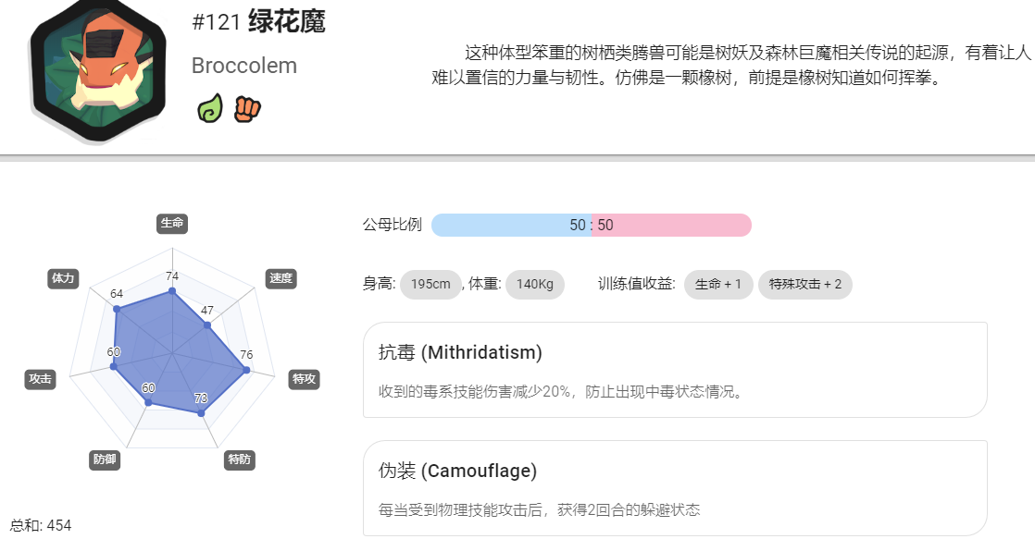Click the Broccolem hexagon portrait

(98, 69)
